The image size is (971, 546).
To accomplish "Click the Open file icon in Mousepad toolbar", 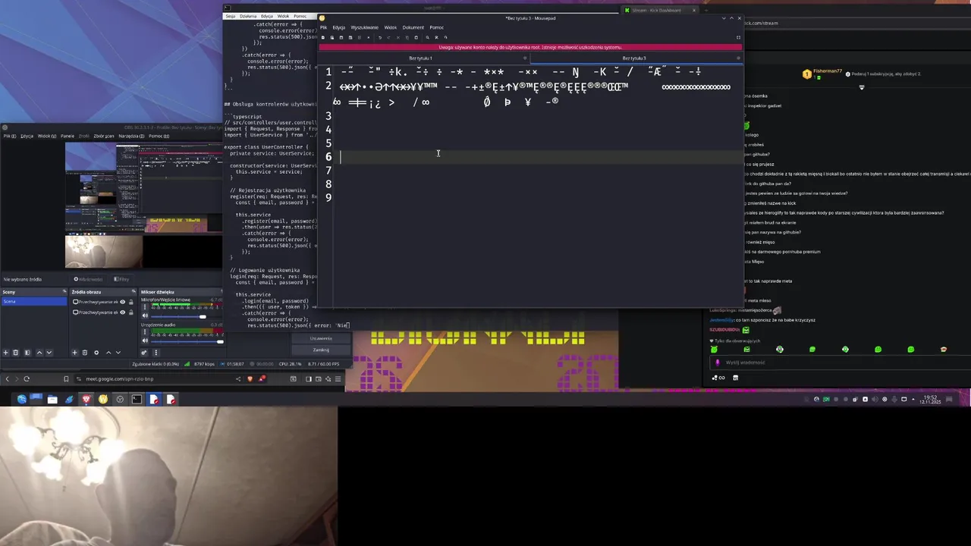I will tap(332, 37).
